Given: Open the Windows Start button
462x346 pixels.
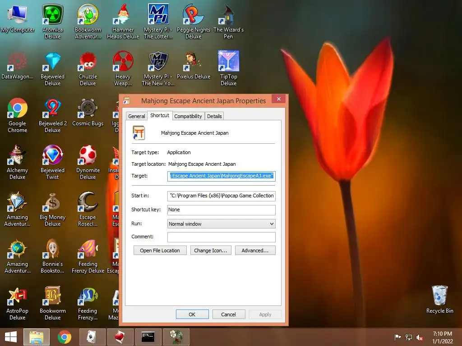Looking at the screenshot, I should click(11, 337).
